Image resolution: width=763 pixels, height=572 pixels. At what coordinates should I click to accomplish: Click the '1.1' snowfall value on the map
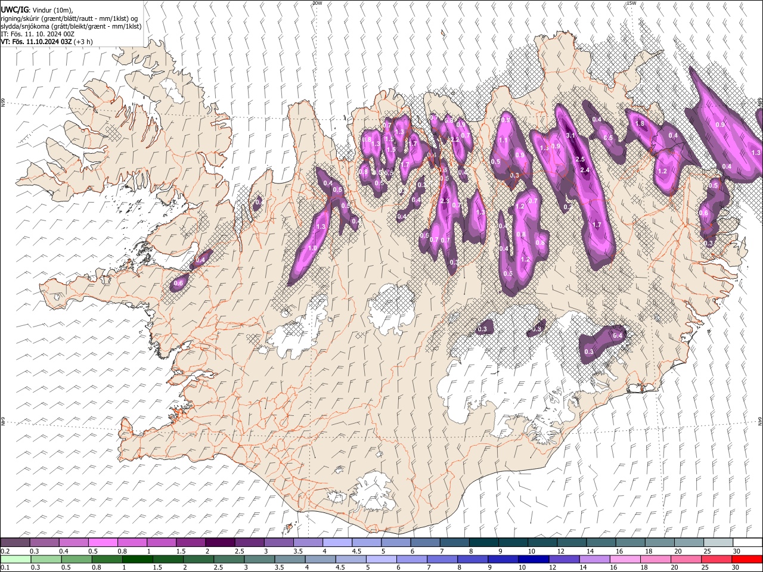[x=503, y=140]
